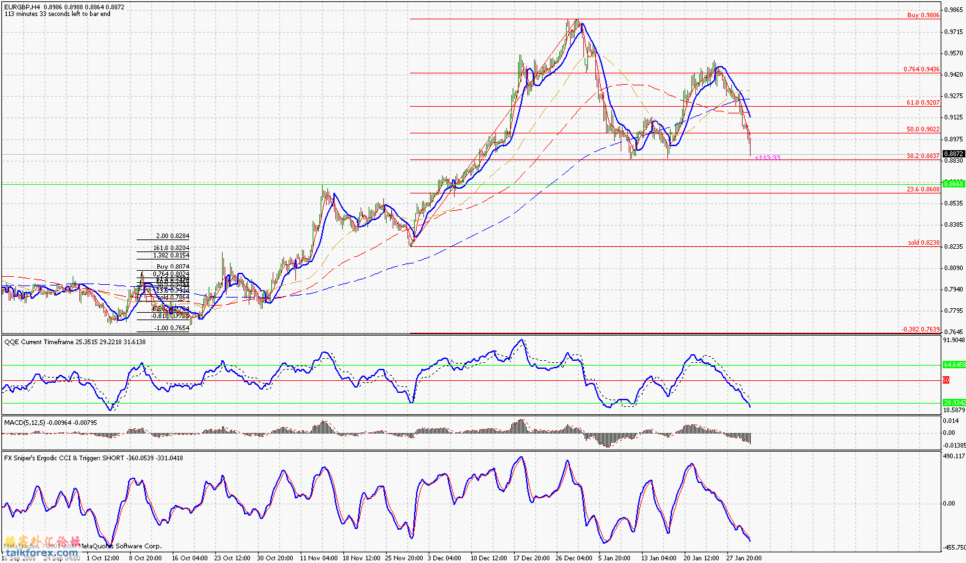Screen dimensions: 966x563
Task: Click the 91.9049 QQE scale value
Action: click(x=955, y=340)
